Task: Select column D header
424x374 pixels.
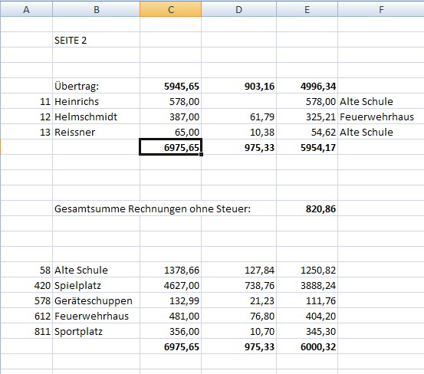Action: pyautogui.click(x=238, y=9)
